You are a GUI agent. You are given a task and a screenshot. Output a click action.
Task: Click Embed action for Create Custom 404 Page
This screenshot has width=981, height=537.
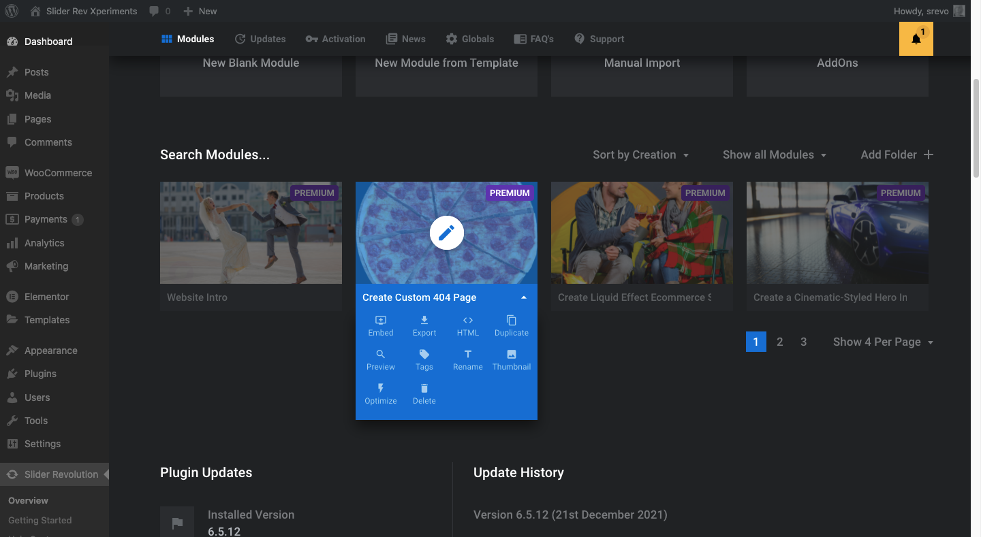coord(381,326)
